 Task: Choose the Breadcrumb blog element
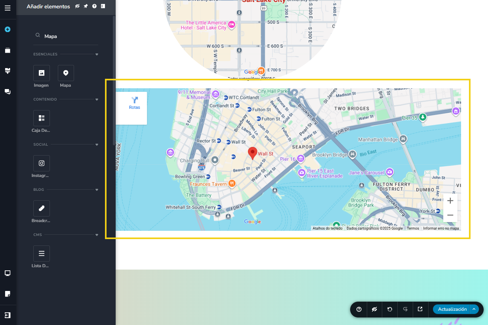[42, 209]
